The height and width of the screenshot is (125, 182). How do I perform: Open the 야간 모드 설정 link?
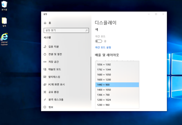point(103,47)
